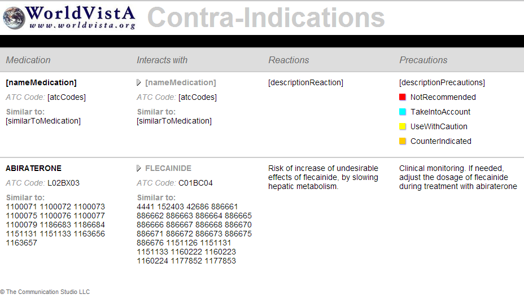This screenshot has height=303, width=524.
Task: Click the clinical monitoring precaution text
Action: 458,177
